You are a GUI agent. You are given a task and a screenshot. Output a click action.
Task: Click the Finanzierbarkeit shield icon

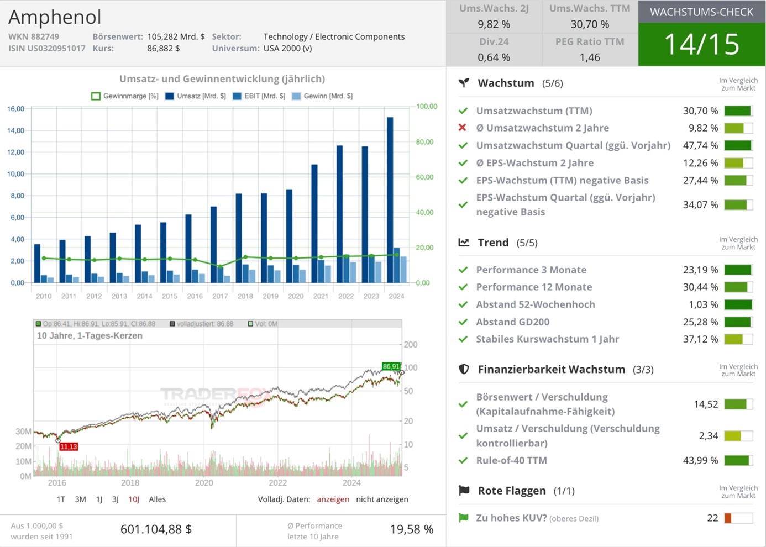(464, 369)
